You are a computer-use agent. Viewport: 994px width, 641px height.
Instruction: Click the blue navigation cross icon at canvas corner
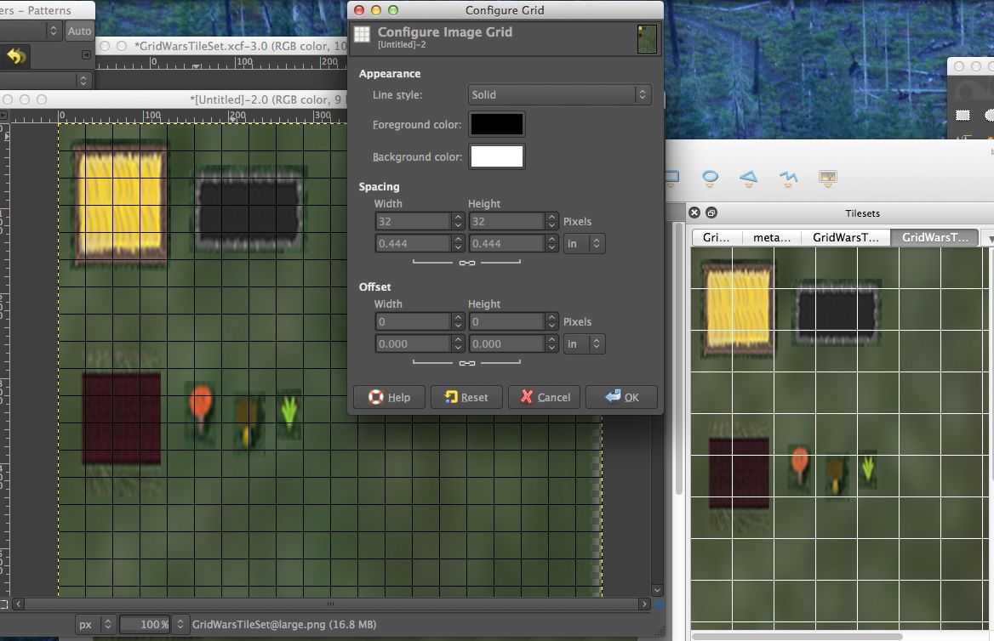(659, 604)
